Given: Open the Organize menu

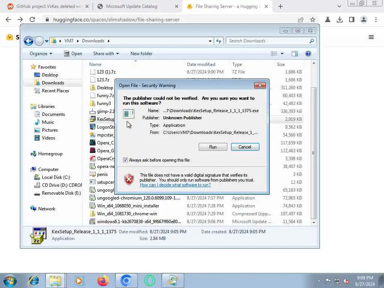Looking at the screenshot, I should coord(40,54).
